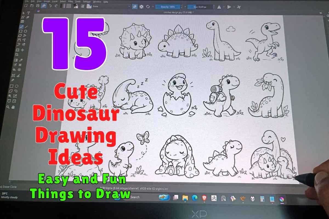
Task: Expand the vertical mirror options arrow
Action: coord(234,7)
